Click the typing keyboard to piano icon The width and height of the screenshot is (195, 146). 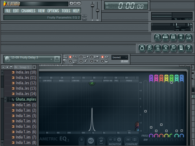[x=65, y=57]
